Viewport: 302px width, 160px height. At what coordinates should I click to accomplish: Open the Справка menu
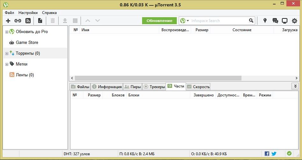[49, 13]
